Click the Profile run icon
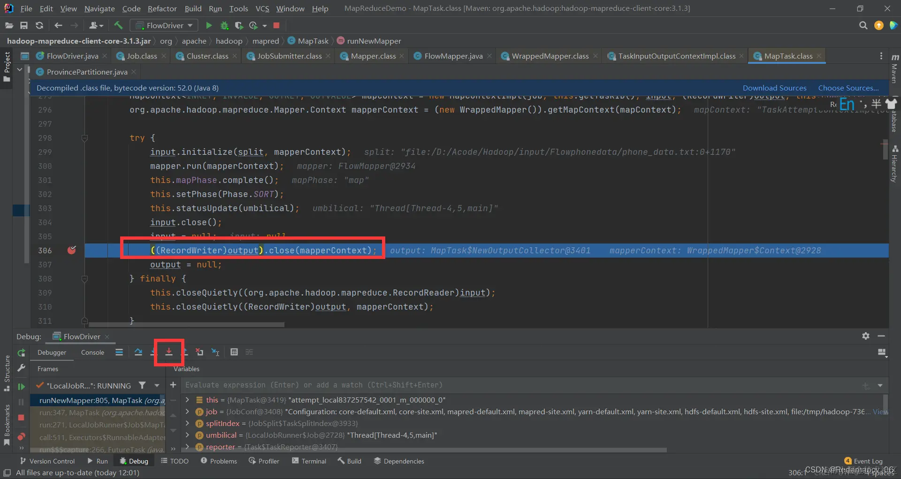This screenshot has height=479, width=901. click(253, 25)
